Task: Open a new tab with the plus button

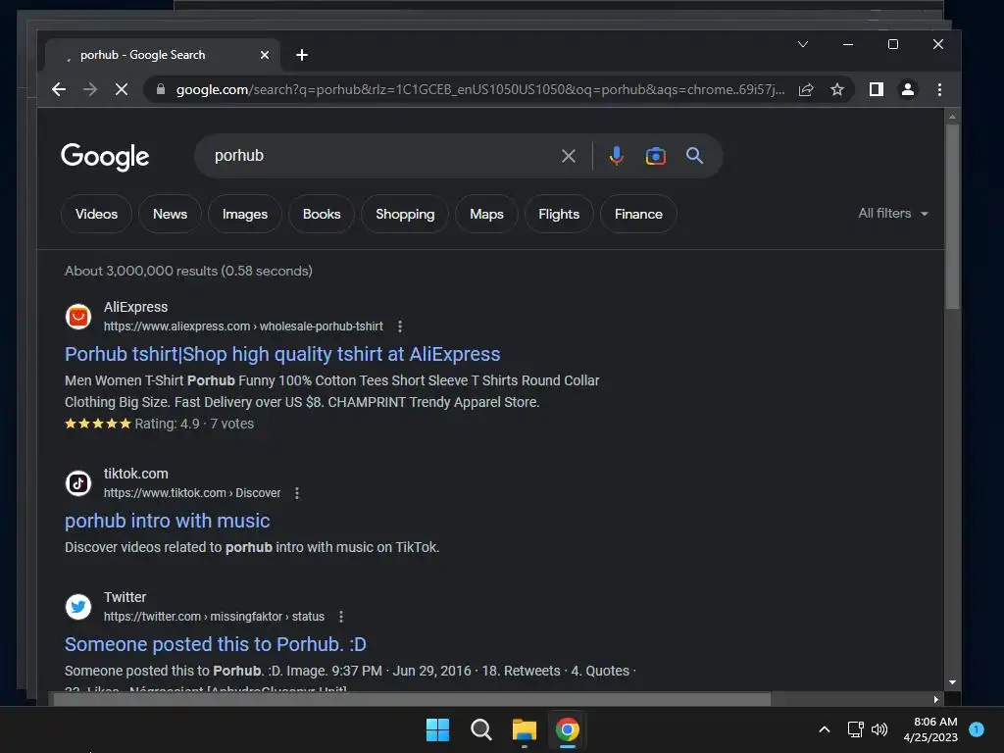Action: 302,55
